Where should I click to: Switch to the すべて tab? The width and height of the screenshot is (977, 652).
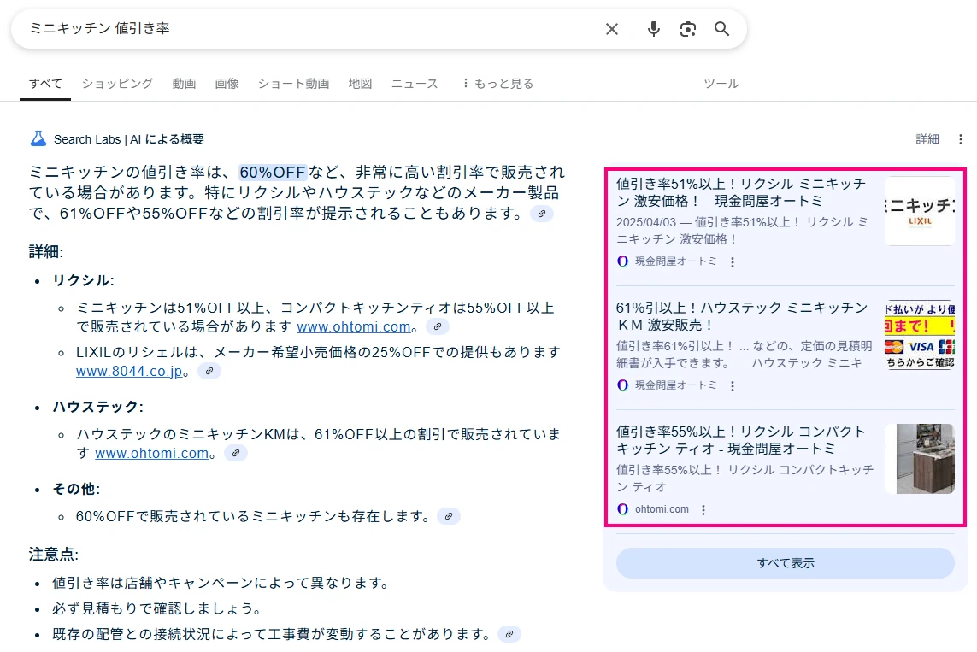pyautogui.click(x=45, y=84)
